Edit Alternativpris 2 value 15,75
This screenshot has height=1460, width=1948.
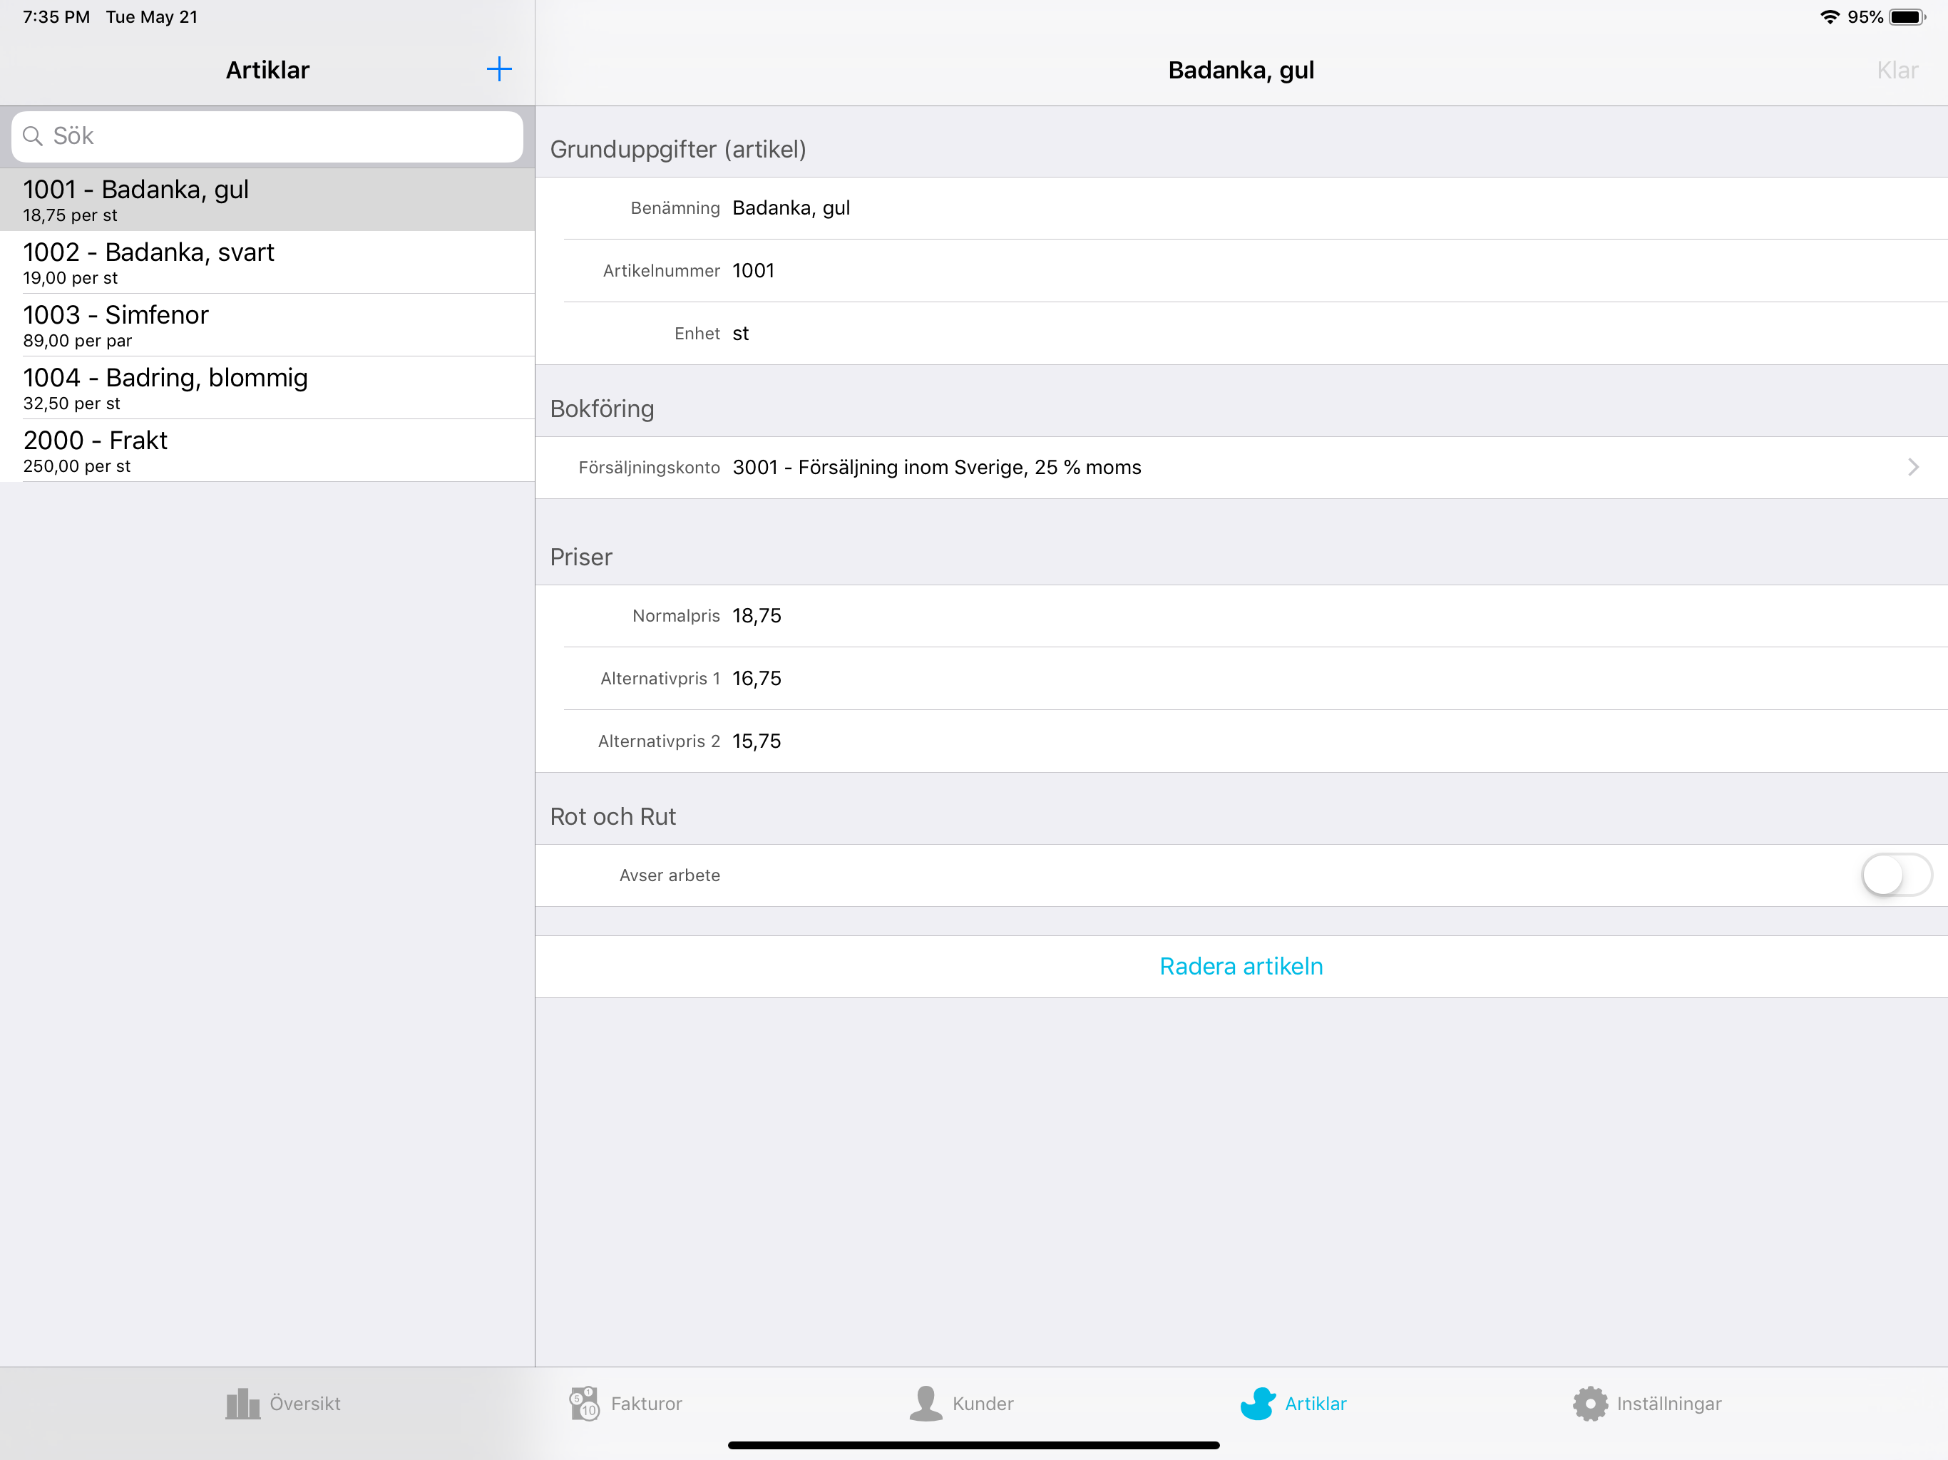[757, 741]
